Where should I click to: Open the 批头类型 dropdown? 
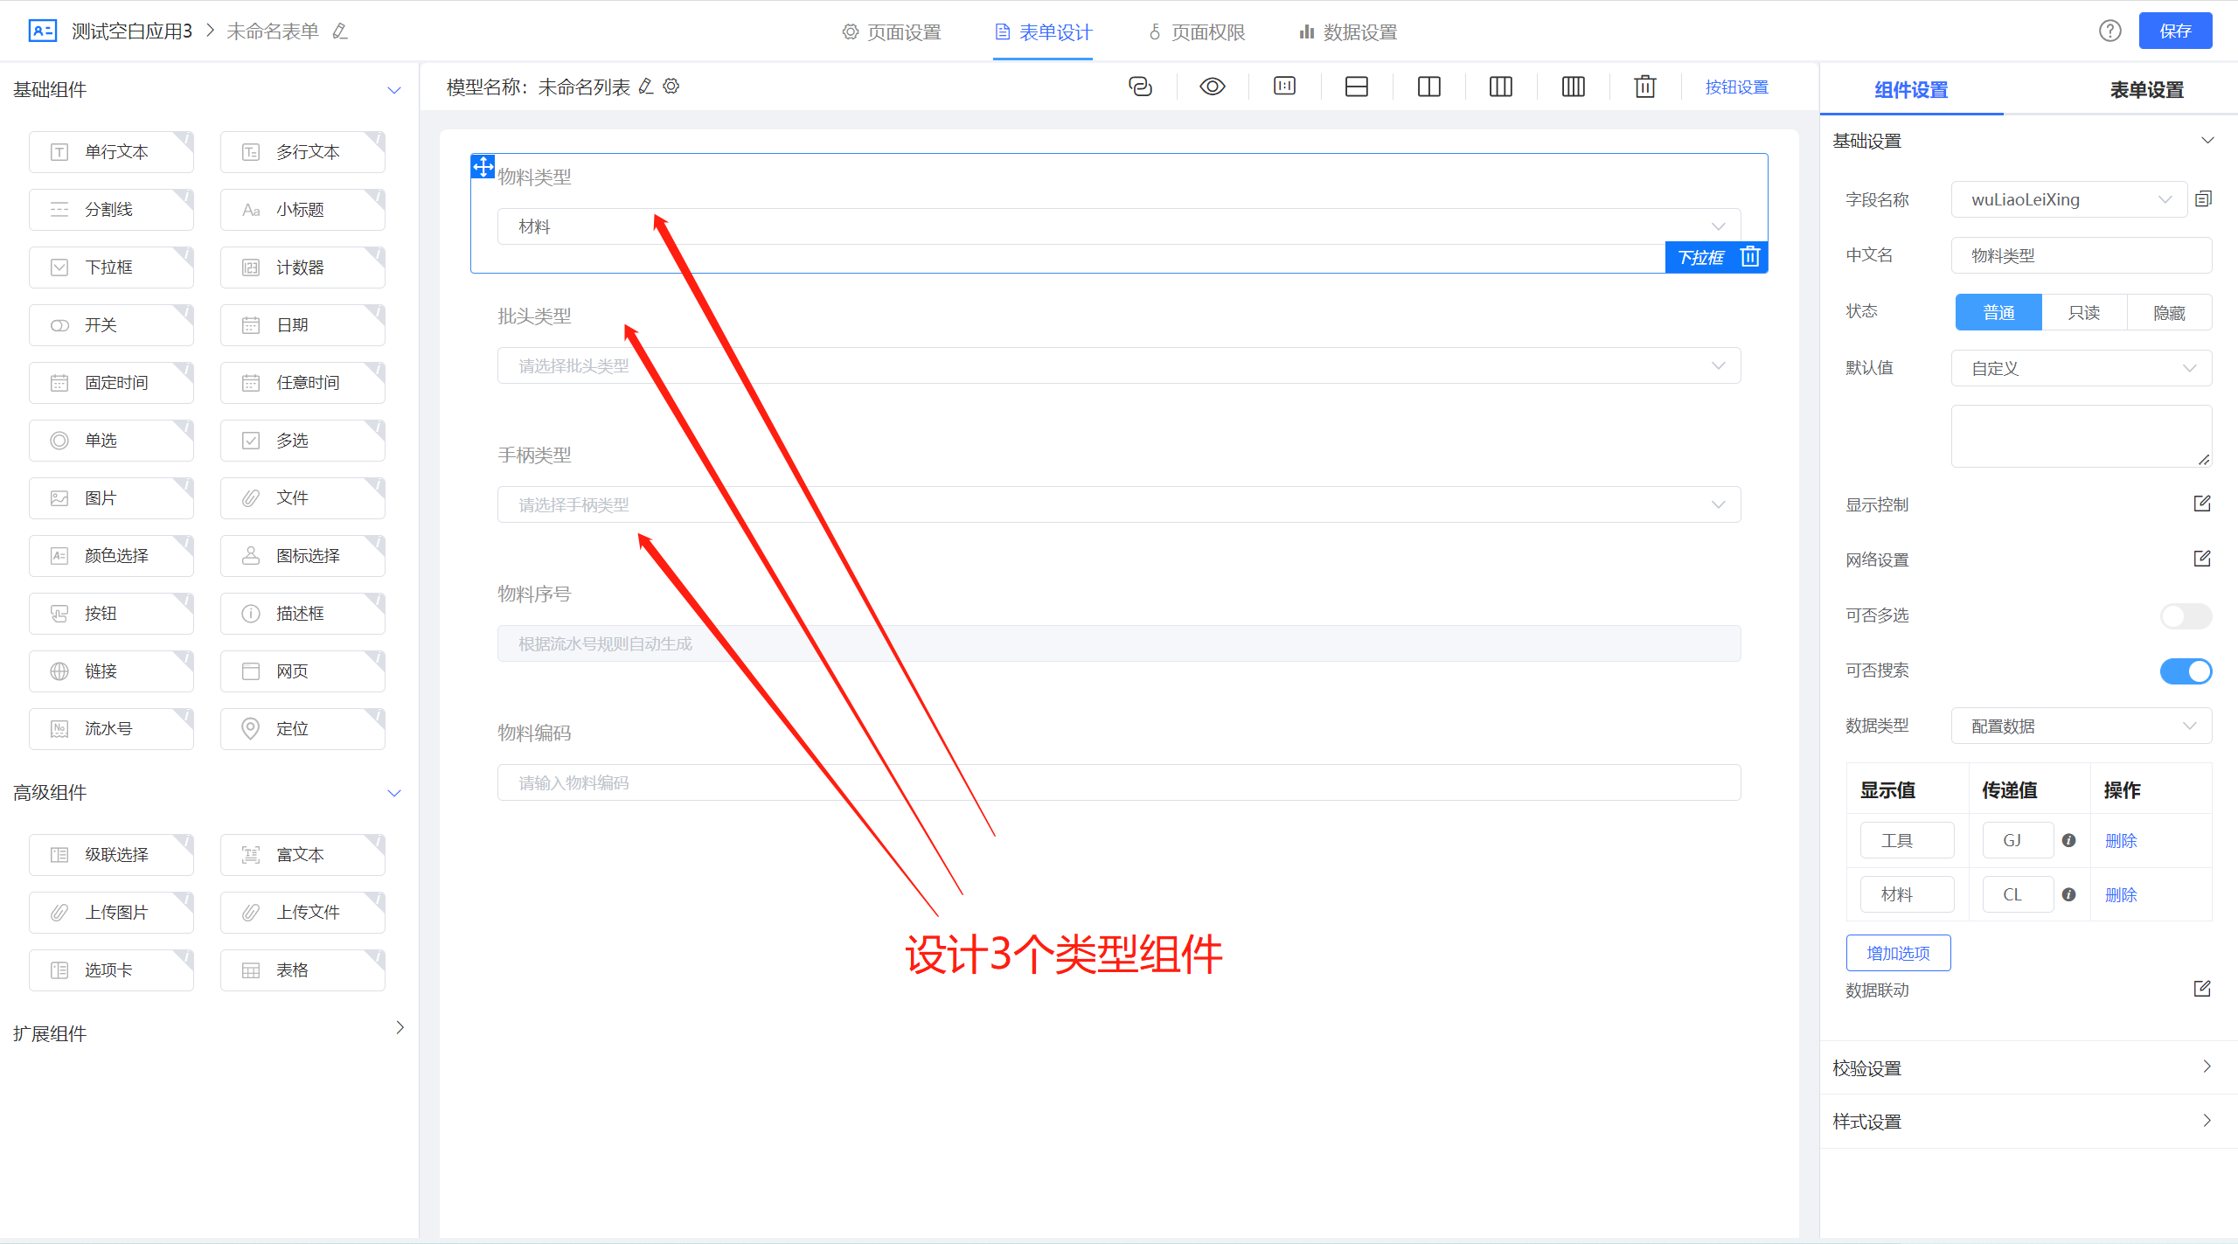pyautogui.click(x=1119, y=365)
